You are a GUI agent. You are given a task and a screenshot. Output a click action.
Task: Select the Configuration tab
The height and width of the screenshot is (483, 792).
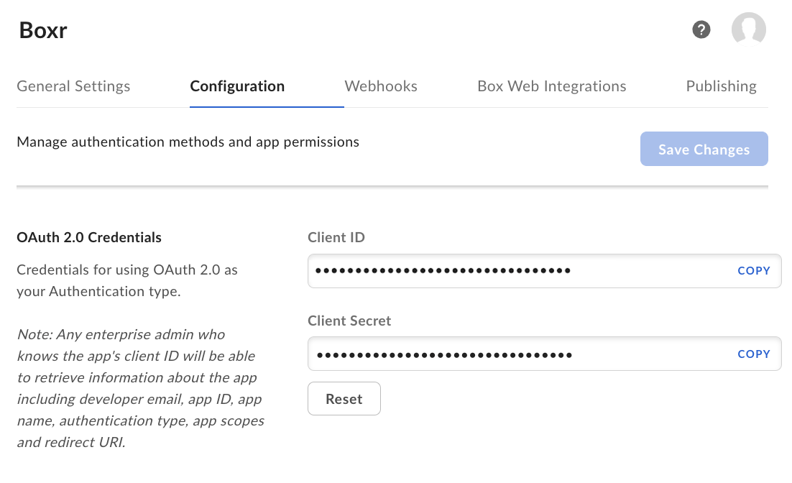coord(237,86)
